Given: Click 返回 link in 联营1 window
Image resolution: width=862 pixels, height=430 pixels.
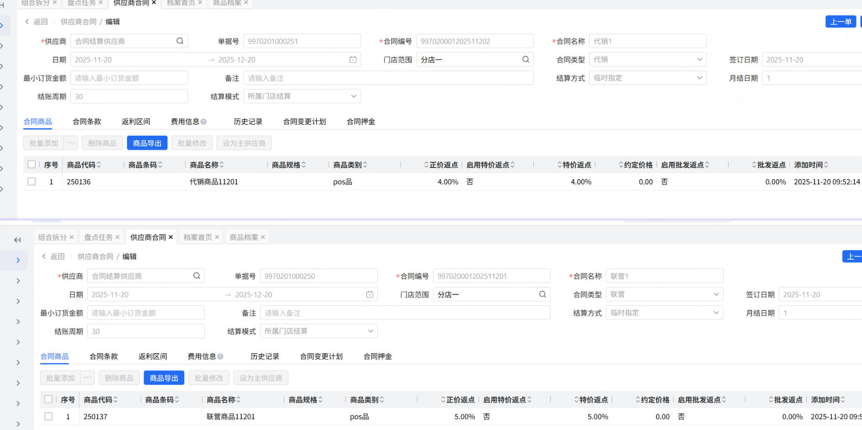Looking at the screenshot, I should pyautogui.click(x=53, y=257).
